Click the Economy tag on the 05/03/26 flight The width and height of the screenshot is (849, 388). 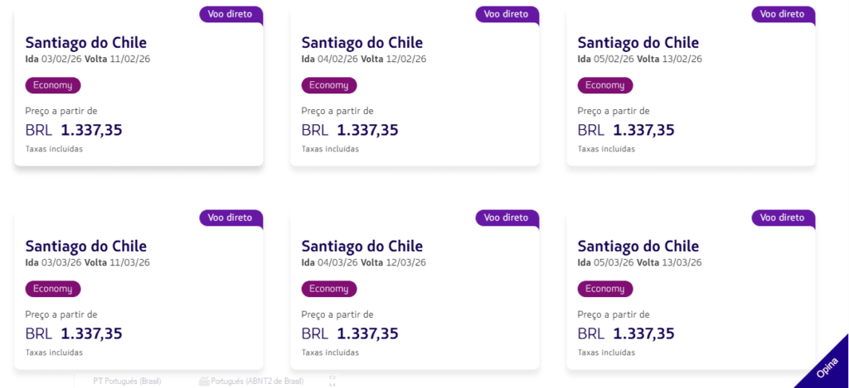[605, 289]
